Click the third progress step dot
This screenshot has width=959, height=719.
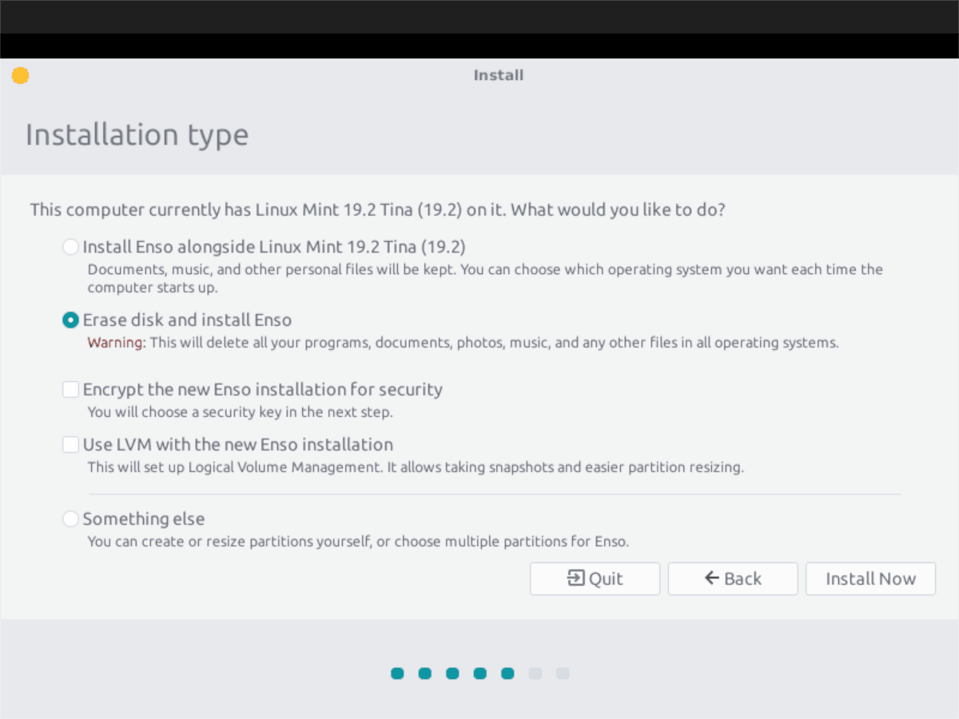452,673
